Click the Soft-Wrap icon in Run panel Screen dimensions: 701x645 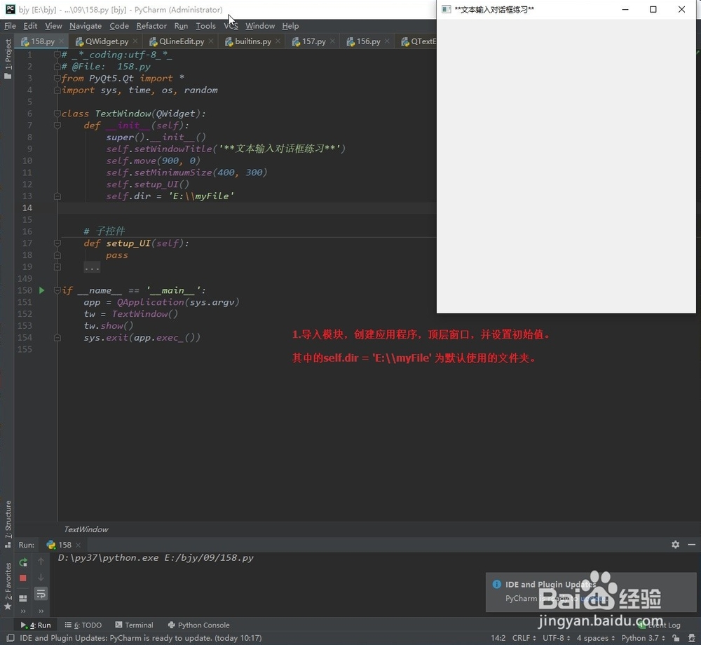coord(41,593)
